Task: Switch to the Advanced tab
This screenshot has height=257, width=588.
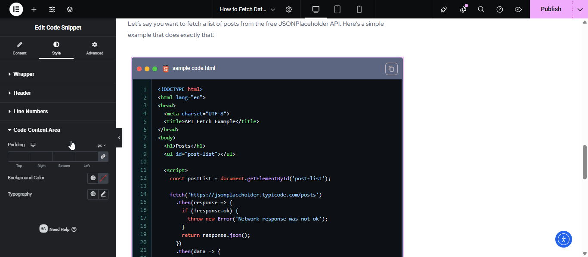Action: coord(95,48)
